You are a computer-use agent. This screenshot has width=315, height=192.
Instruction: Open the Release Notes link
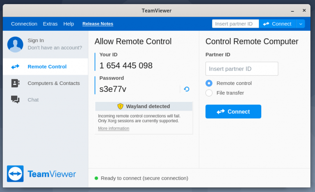point(98,24)
